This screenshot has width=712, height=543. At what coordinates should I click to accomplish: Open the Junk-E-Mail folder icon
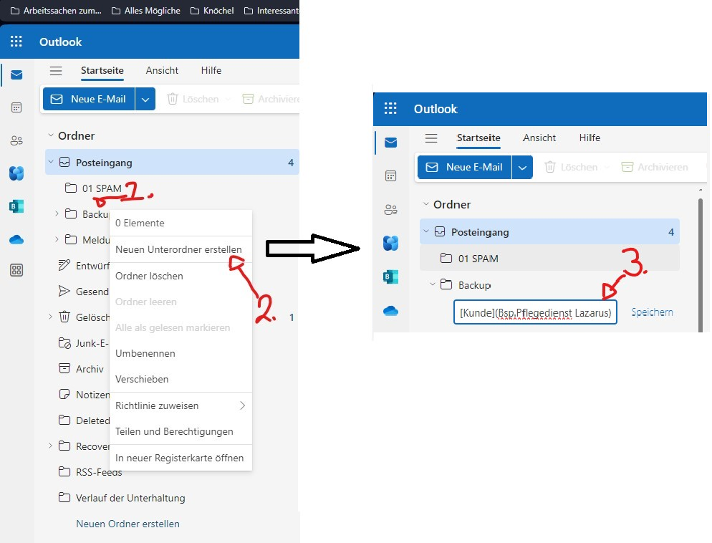[64, 343]
